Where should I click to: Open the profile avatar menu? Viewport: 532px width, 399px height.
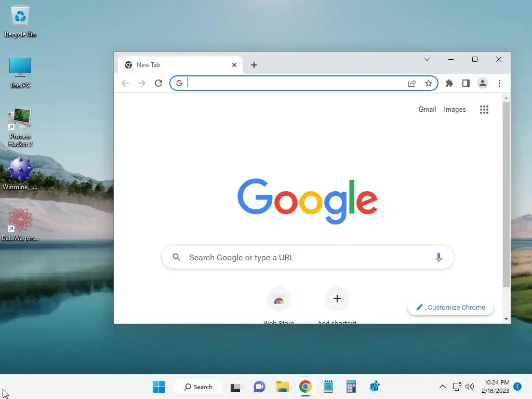pos(483,83)
